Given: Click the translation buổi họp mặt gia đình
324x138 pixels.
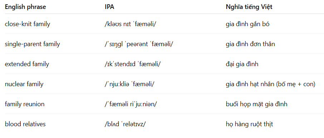Looking at the screenshot, I should 257,104.
